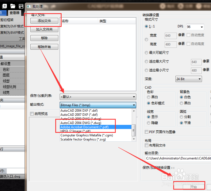Open the 保存/加载列表 default dropdown
Image resolution: width=211 pixels, height=191 pixels.
tap(98, 97)
